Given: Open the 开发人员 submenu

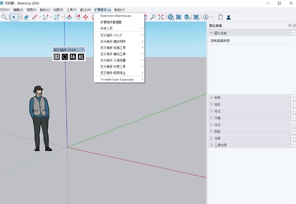Looking at the screenshot, I should (119, 28).
